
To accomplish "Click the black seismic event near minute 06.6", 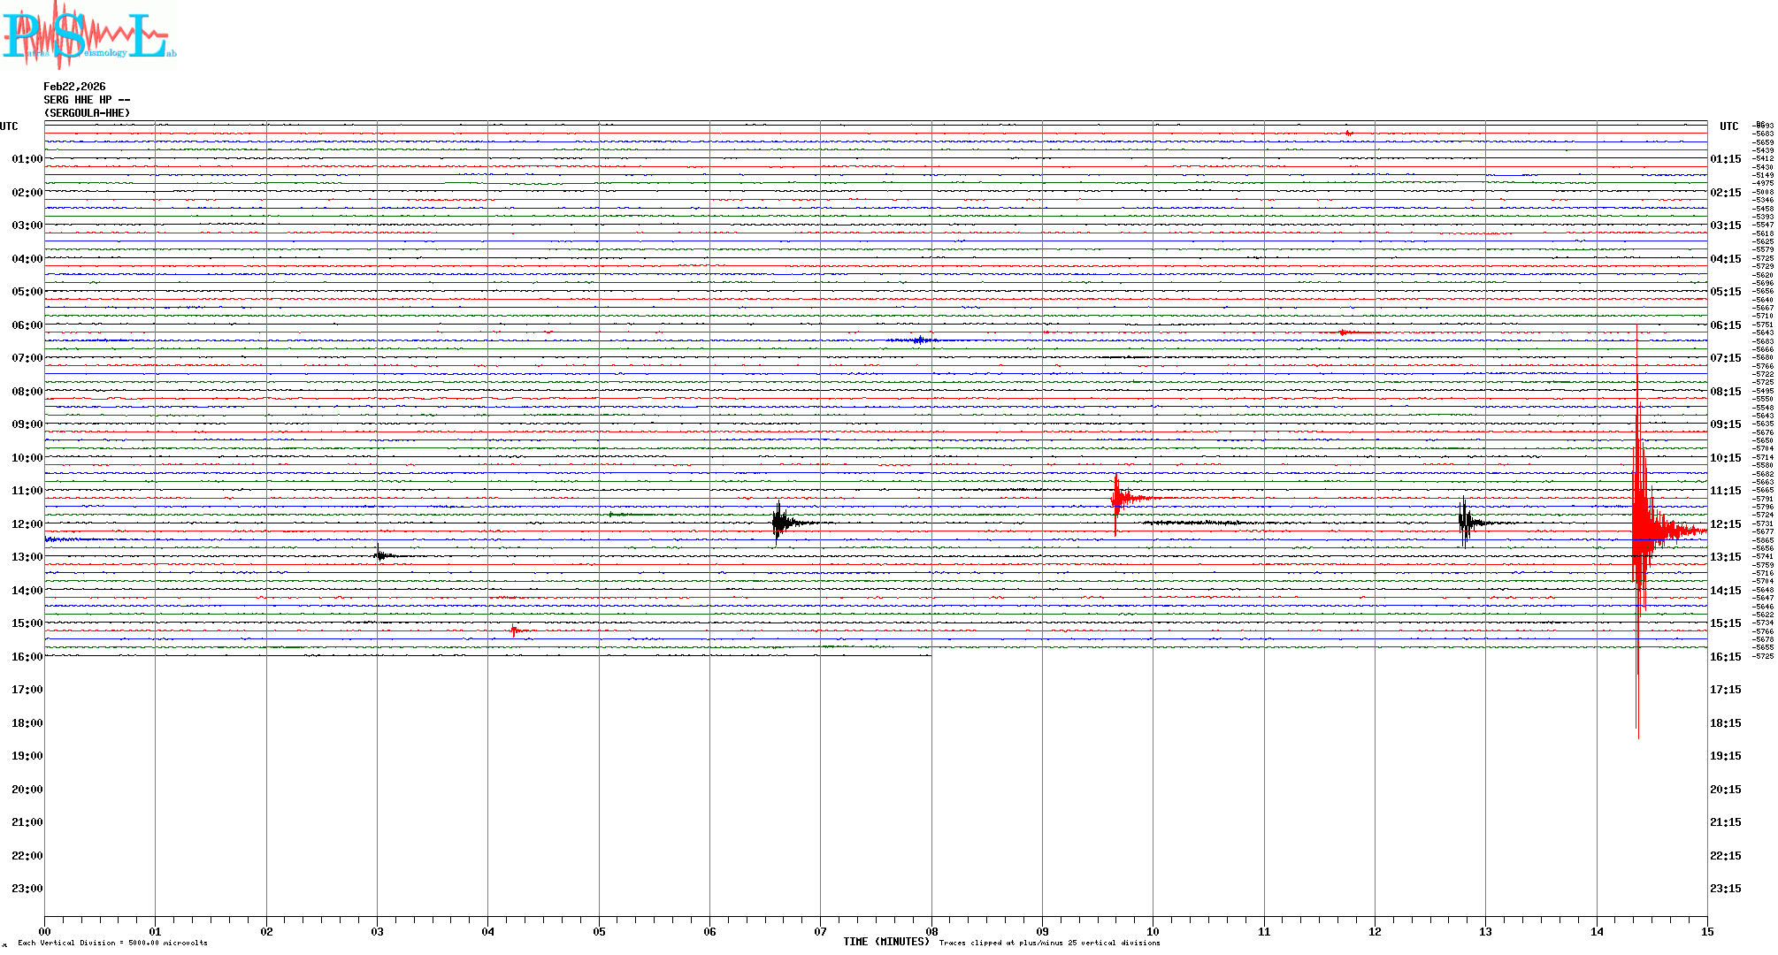I will coord(779,523).
